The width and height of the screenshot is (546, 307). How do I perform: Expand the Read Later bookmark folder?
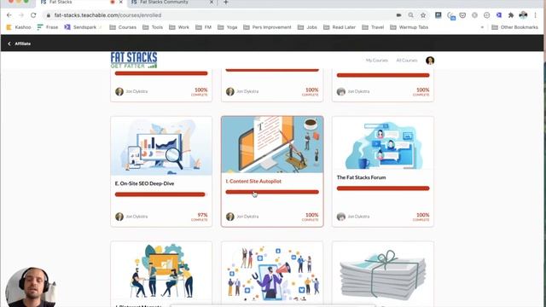click(340, 27)
